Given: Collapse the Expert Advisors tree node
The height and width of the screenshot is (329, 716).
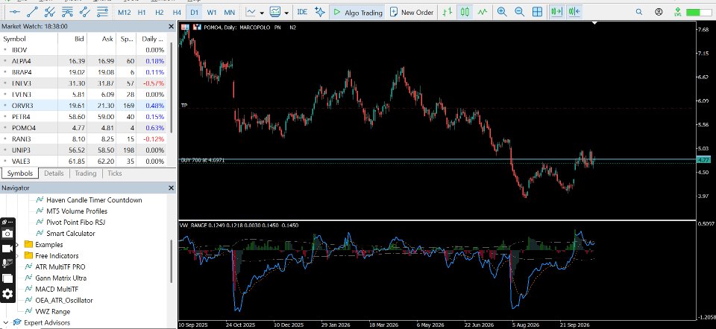Looking at the screenshot, I should (x=5, y=322).
